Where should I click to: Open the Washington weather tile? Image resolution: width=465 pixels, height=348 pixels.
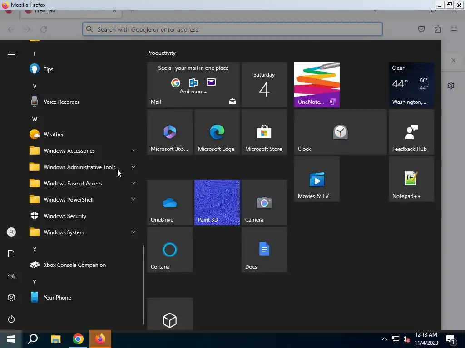(411, 85)
